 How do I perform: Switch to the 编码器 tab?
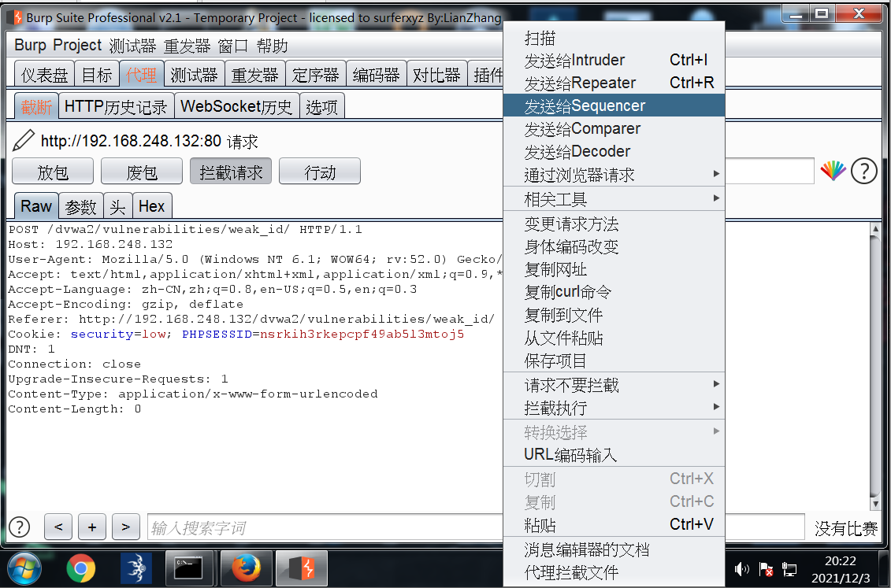coord(377,74)
